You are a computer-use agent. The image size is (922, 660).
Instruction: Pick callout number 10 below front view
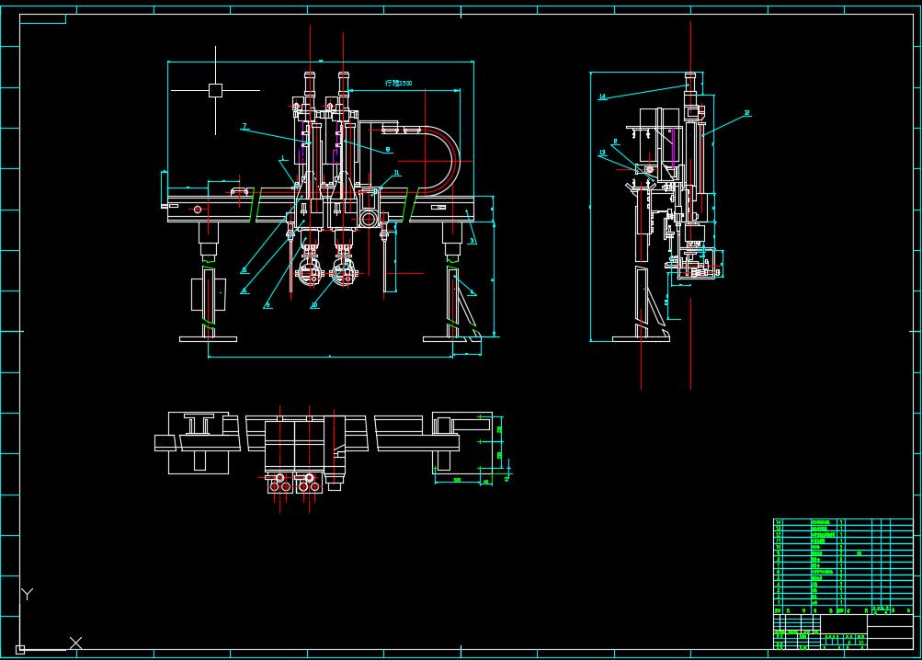(x=313, y=305)
